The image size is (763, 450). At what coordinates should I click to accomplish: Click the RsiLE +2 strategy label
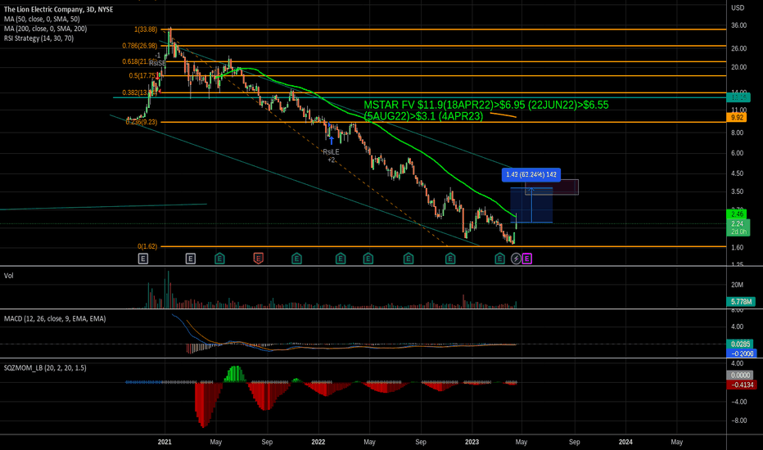331,155
